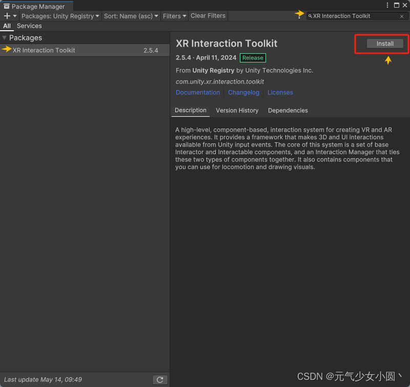Image resolution: width=410 pixels, height=387 pixels.
Task: Click the green Release tag
Action: coord(253,58)
